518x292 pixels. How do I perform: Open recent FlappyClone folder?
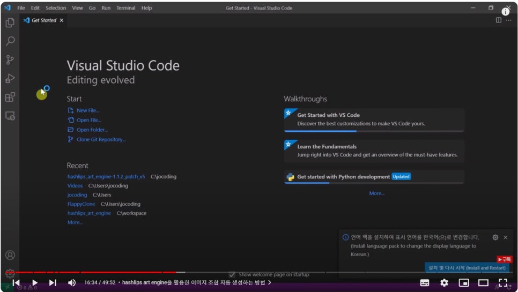(82, 204)
